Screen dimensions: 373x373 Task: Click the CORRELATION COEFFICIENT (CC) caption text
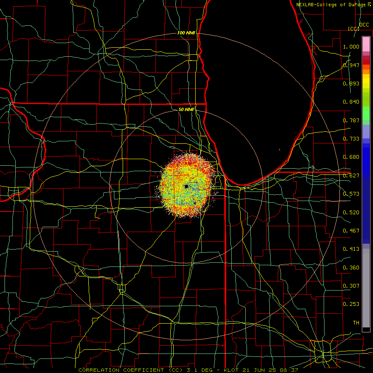131,370
